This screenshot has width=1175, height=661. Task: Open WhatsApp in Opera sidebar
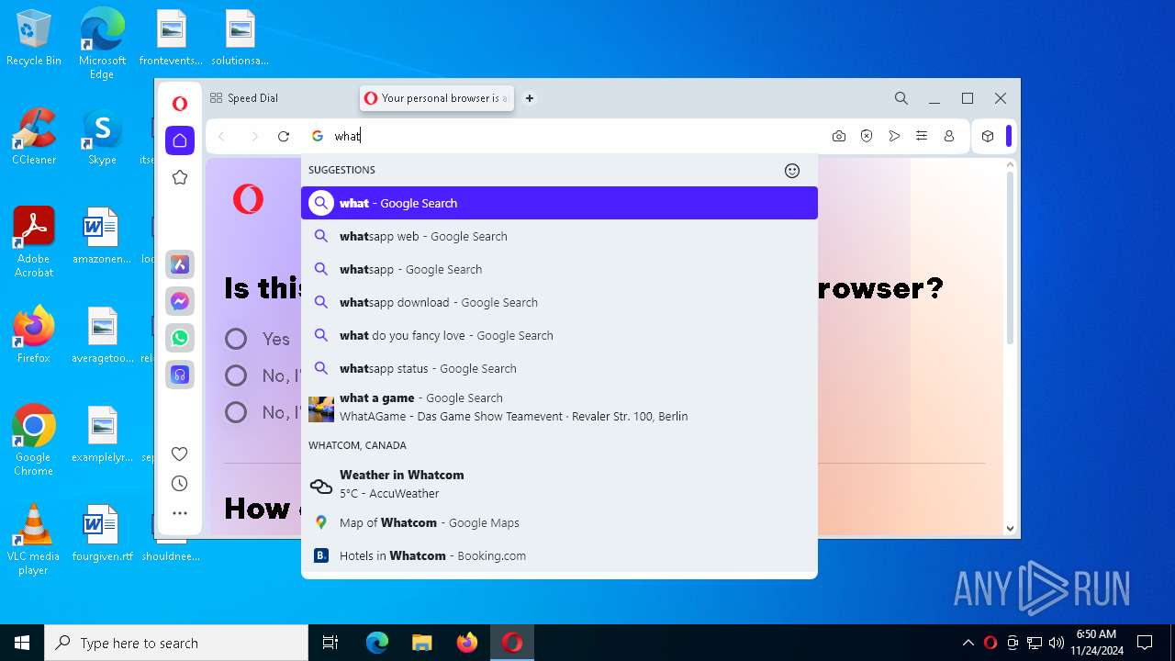tap(180, 338)
